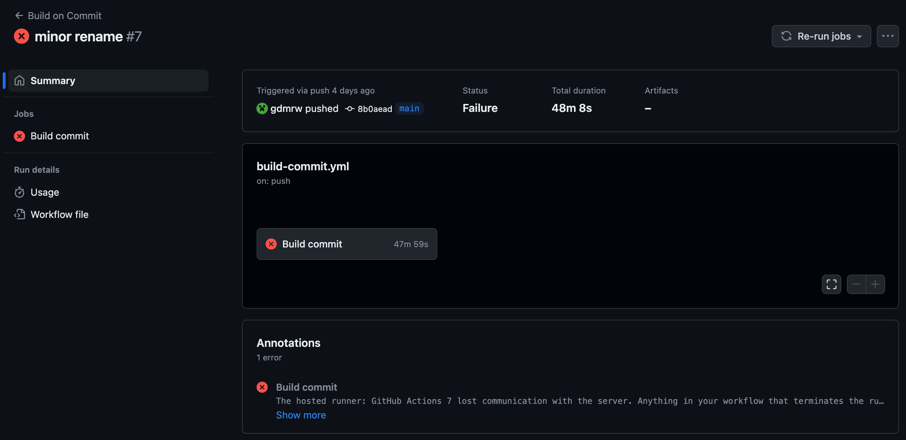Click the red failure icon beside minor rename
This screenshot has height=440, width=906.
(22, 36)
